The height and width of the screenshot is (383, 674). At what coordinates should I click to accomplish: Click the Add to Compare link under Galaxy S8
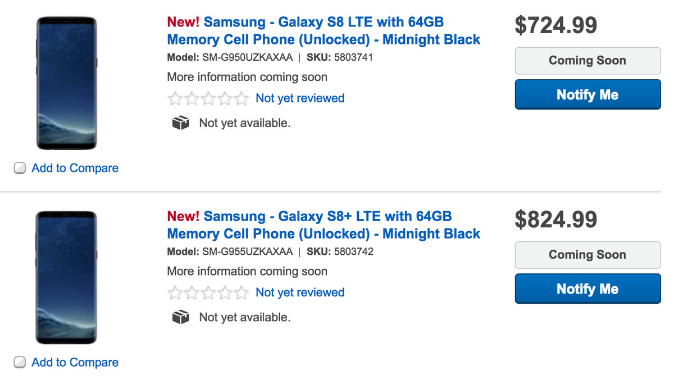75,168
